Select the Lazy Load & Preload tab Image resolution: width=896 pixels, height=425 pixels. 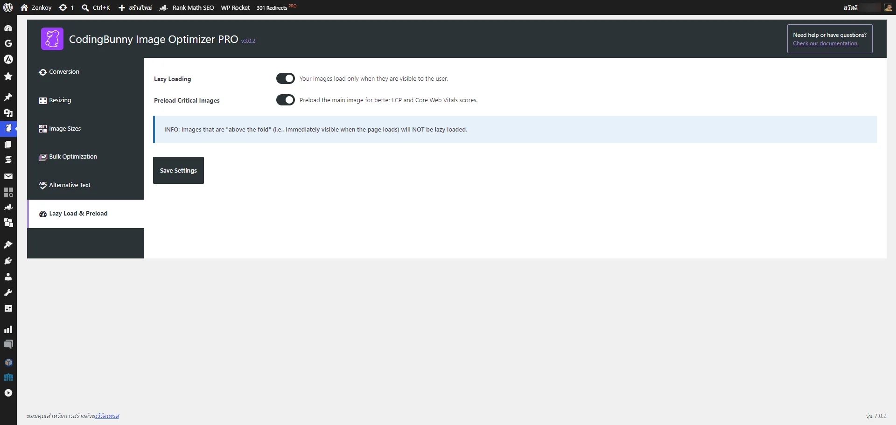[85, 214]
